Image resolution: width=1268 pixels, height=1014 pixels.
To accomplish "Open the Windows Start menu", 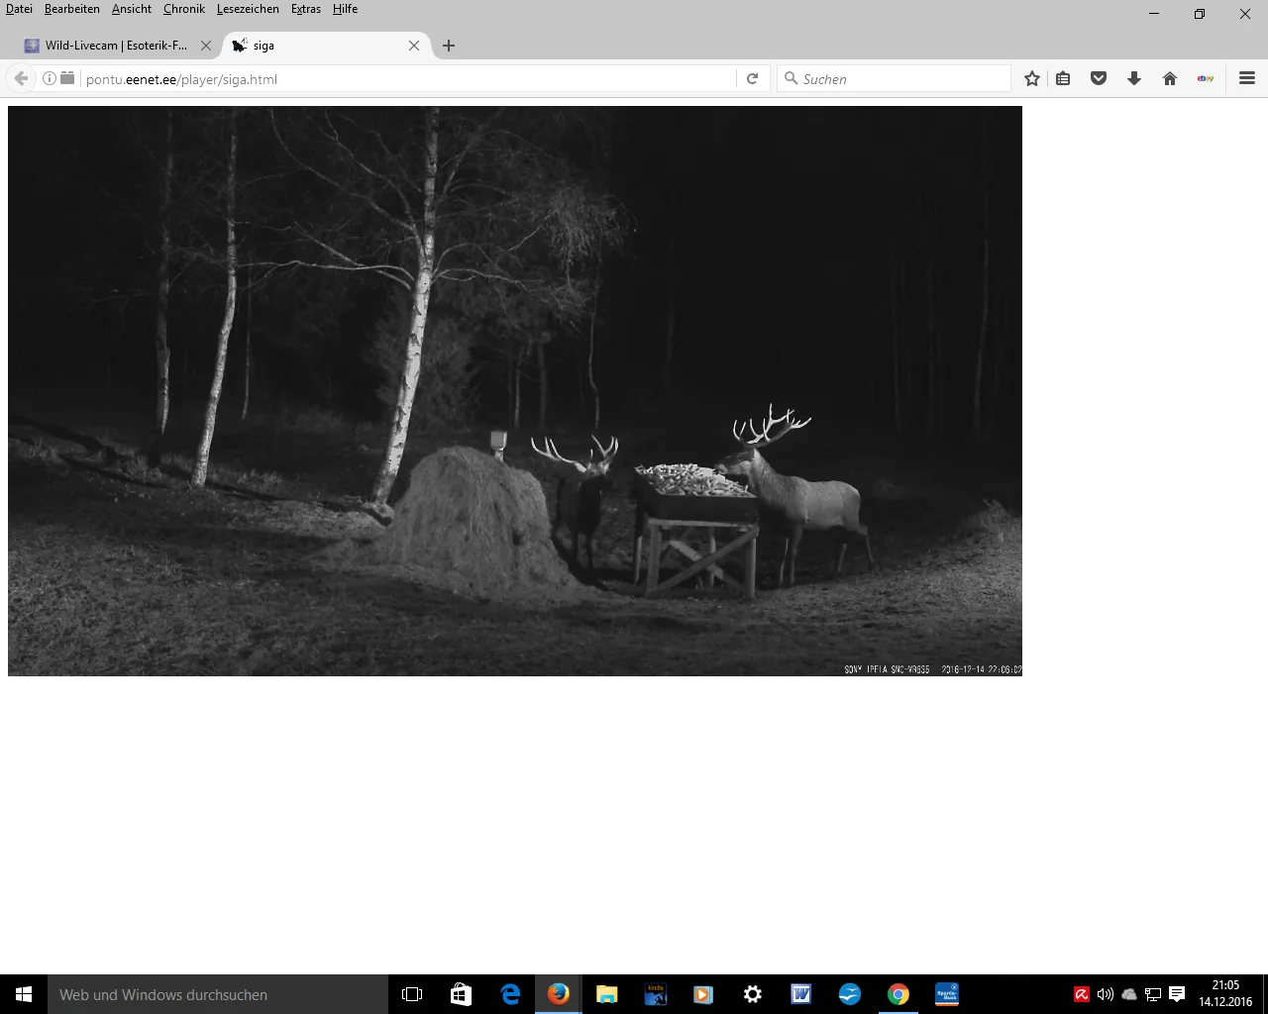I will [24, 994].
